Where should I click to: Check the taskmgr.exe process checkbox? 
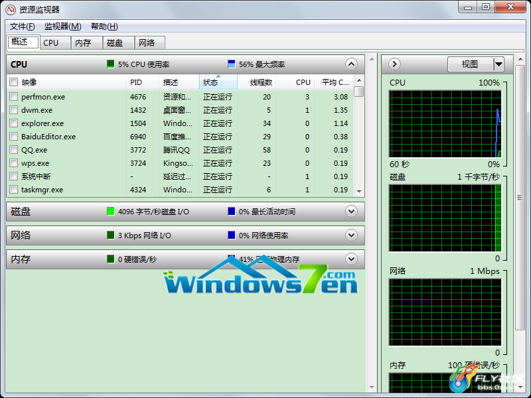13,190
